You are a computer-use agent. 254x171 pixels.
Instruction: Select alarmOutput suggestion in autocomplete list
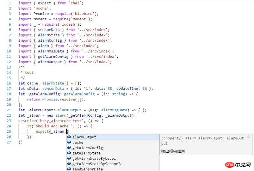coord(113,137)
